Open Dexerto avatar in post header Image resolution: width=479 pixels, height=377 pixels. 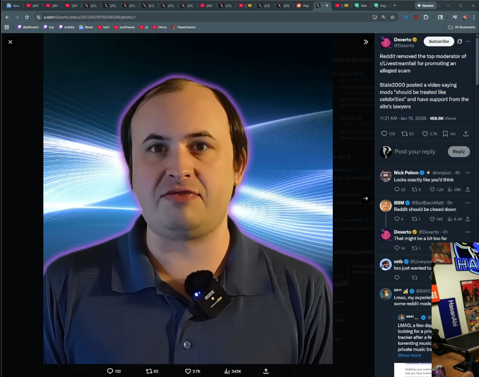[x=385, y=42]
